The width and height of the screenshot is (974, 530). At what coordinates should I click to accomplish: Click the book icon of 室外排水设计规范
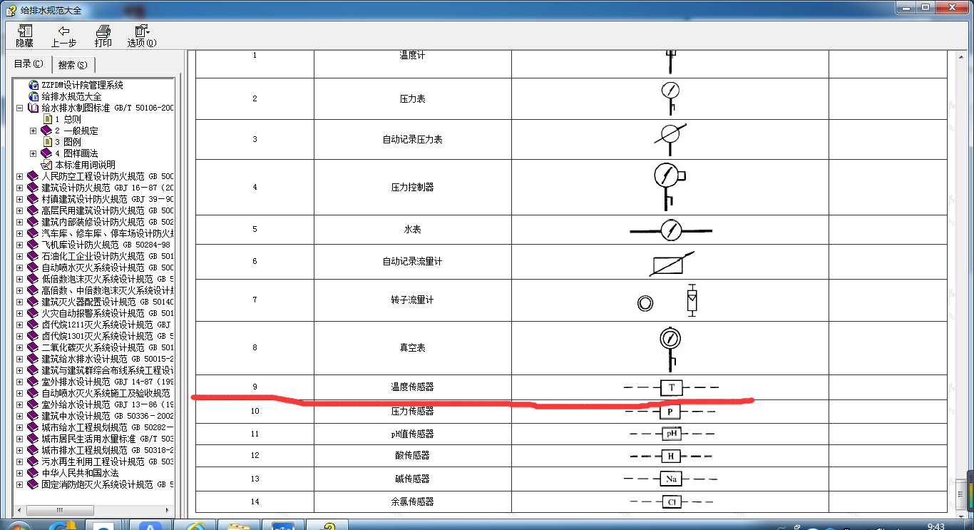(33, 382)
